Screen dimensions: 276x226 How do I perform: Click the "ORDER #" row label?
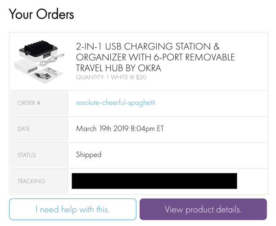(29, 103)
